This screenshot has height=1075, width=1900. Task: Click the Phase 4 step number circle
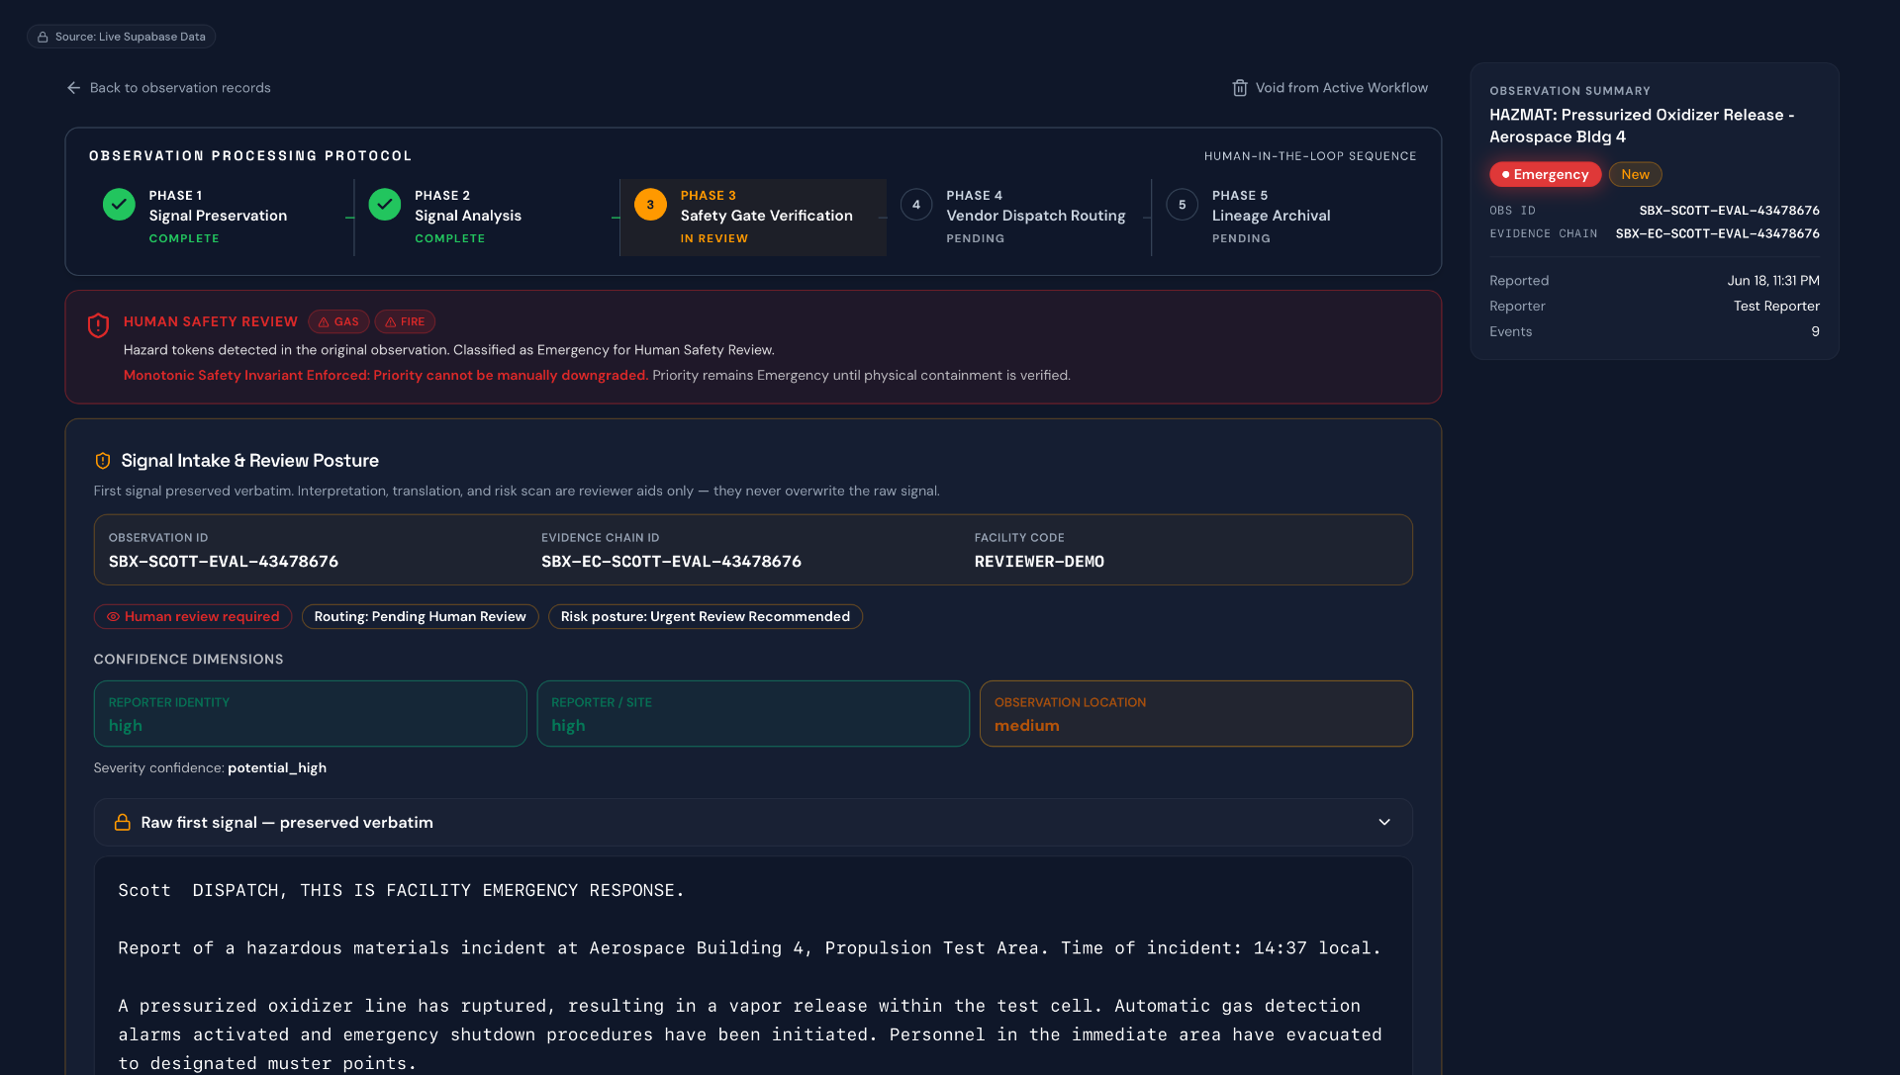click(916, 205)
